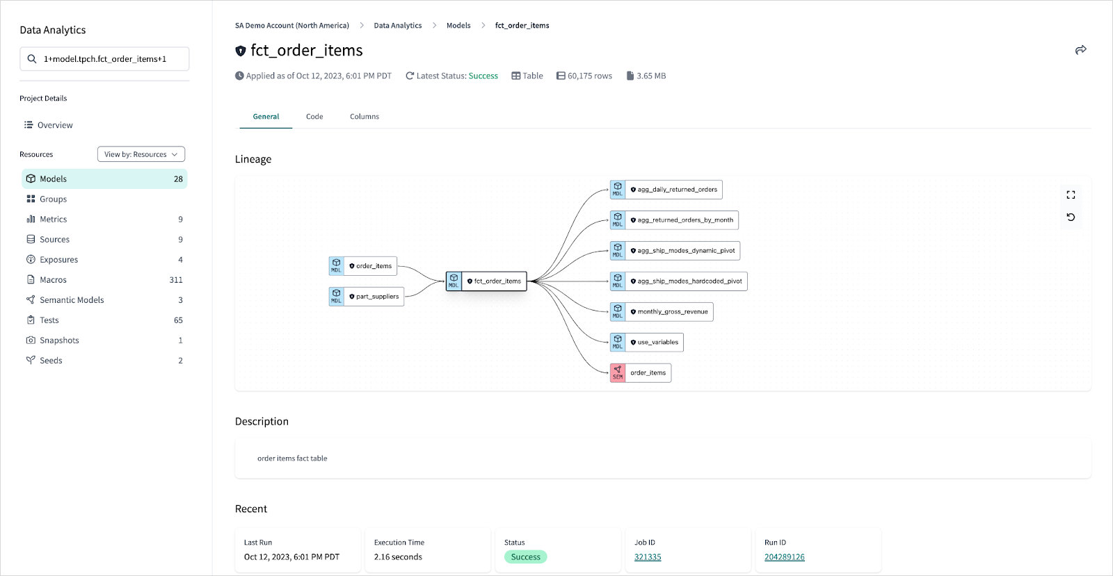Viewport: 1113px width, 576px height.
Task: Click the fullscreen lineage icon
Action: coord(1071,195)
